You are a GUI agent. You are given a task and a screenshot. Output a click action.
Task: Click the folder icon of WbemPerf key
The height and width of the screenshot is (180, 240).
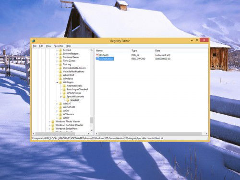[60, 75]
